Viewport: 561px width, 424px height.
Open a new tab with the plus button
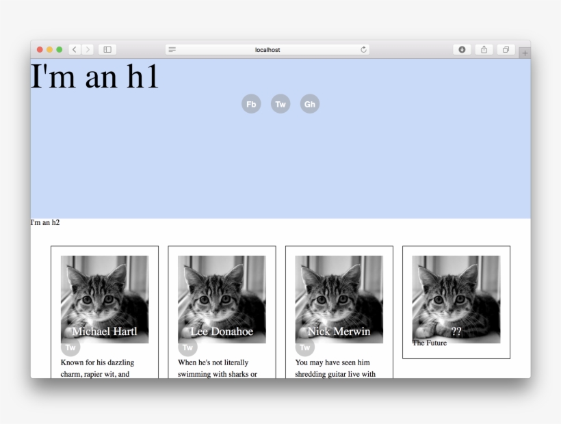point(524,51)
